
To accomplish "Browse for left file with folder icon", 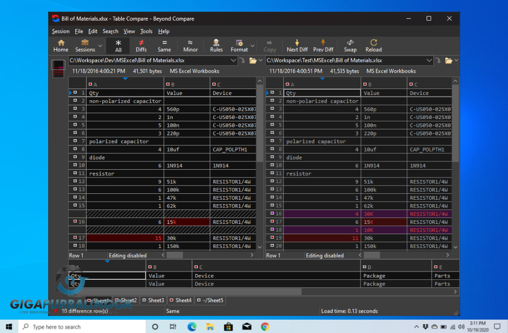I will point(253,61).
